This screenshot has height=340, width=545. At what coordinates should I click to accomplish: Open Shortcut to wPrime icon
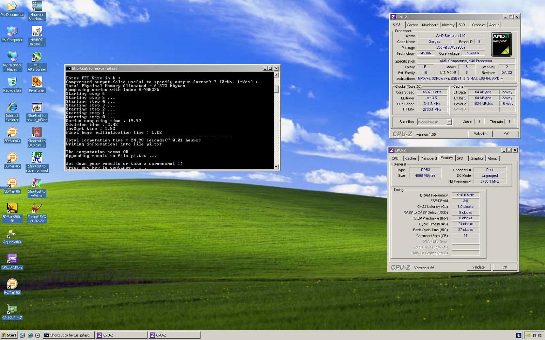pos(36,188)
